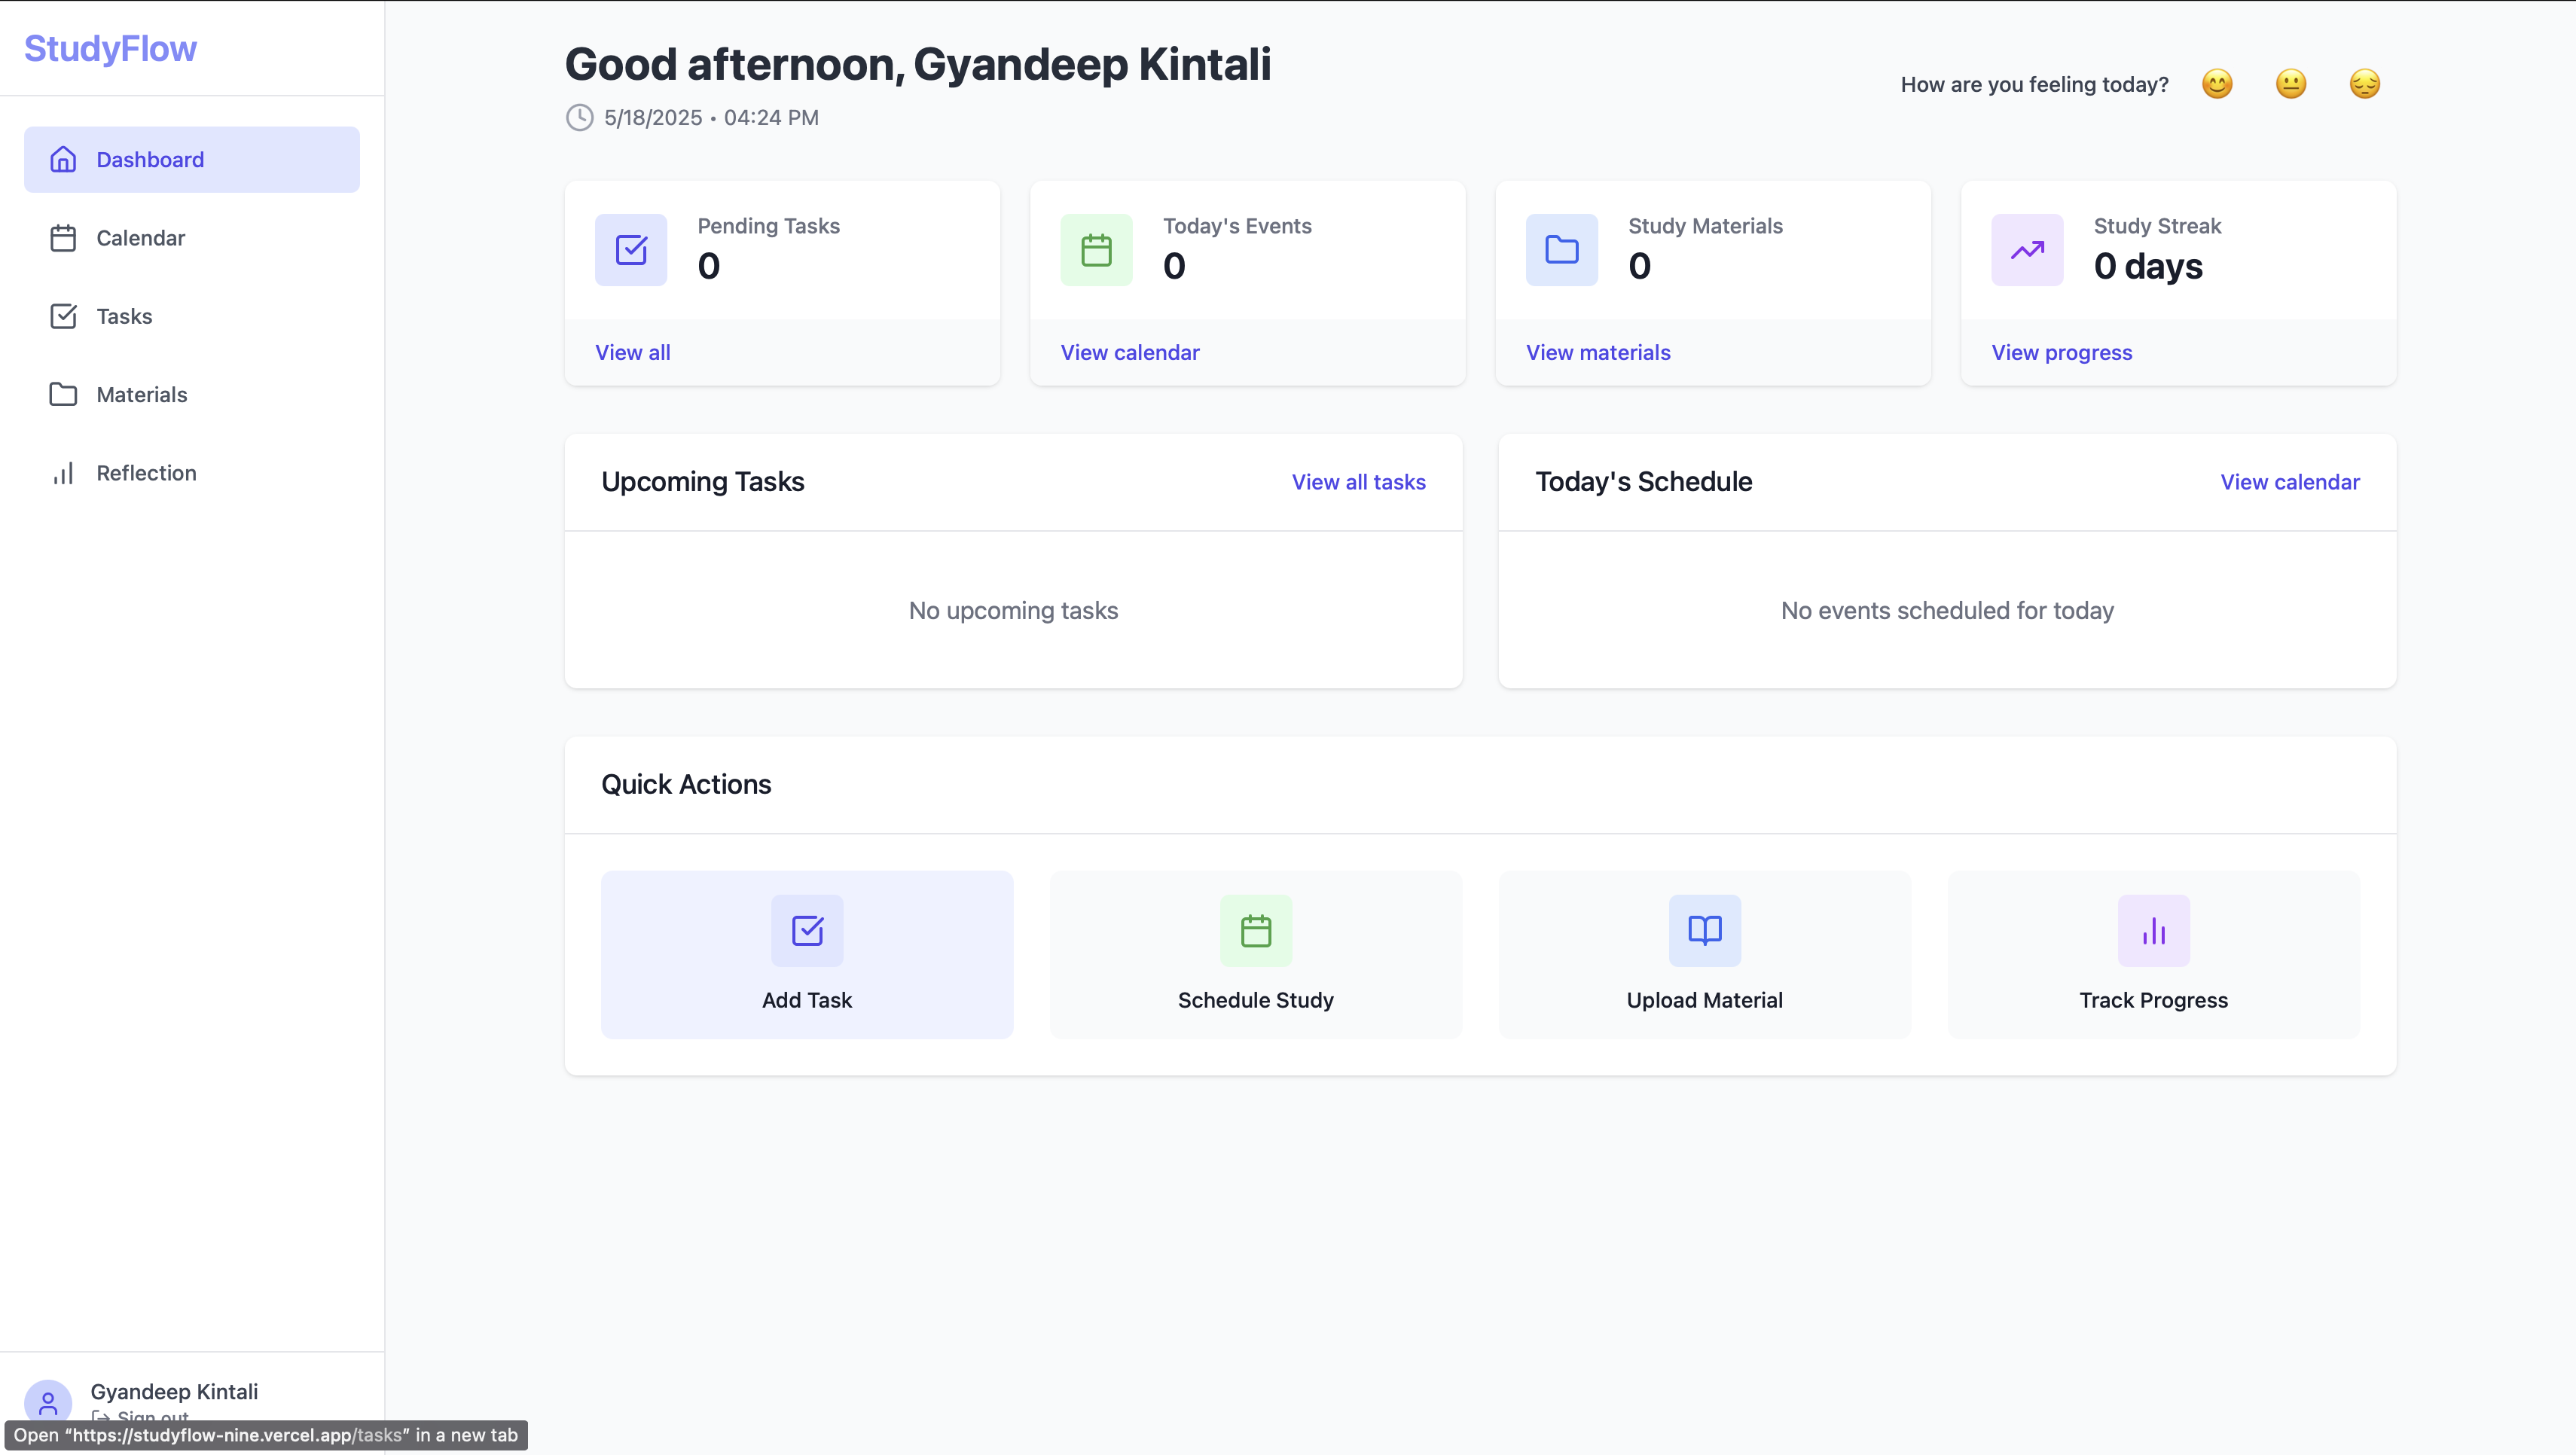Click the Today's Events calendar icon

coord(1096,250)
